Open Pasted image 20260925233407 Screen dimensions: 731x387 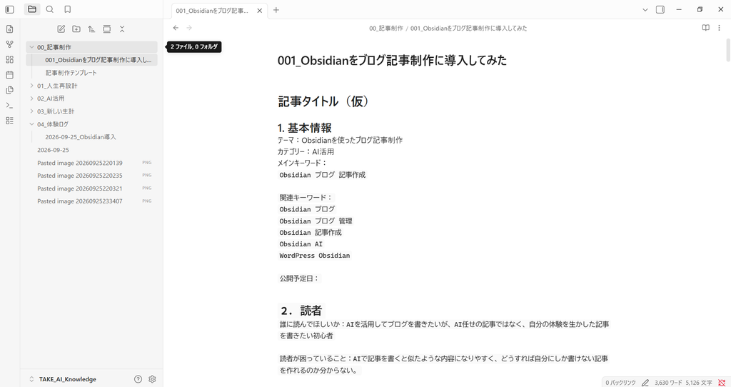pos(91,201)
